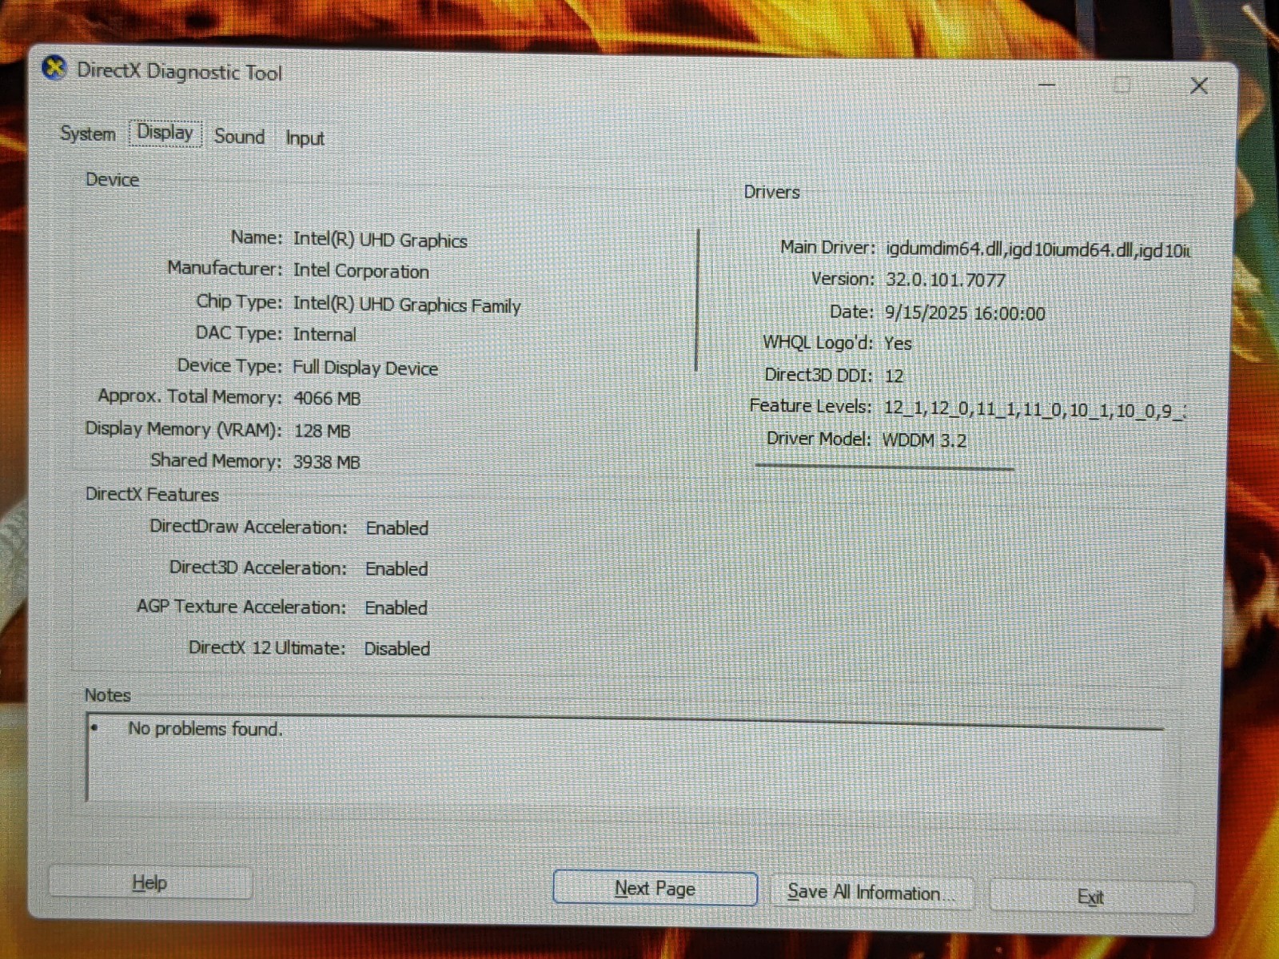The width and height of the screenshot is (1279, 959).
Task: Click the DirectDraw Acceleration 'Enabled' value
Action: [x=397, y=528]
